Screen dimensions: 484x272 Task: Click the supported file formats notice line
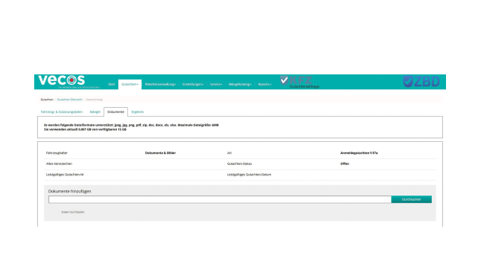coord(131,125)
